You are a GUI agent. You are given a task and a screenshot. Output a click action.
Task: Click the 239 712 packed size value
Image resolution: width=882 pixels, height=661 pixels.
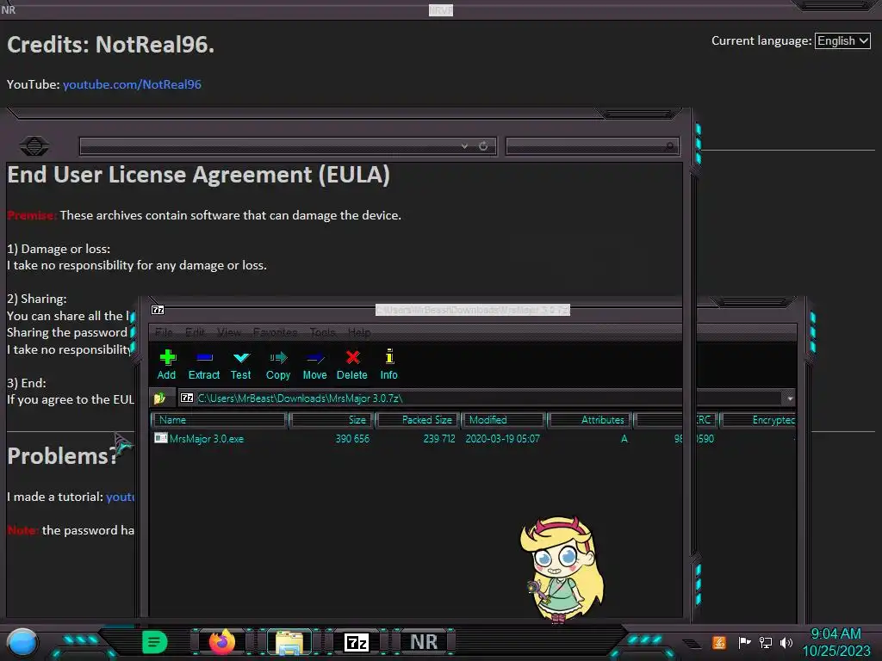tap(438, 438)
